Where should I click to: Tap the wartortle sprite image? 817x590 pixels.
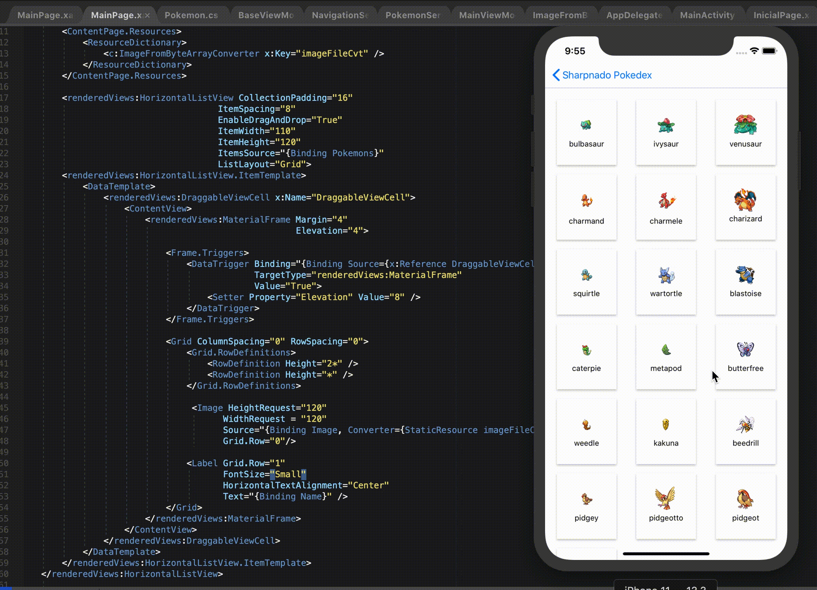pyautogui.click(x=666, y=275)
